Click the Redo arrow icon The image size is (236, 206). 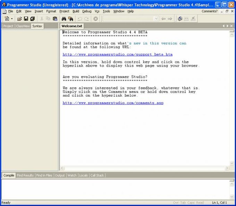pyautogui.click(x=86, y=19)
